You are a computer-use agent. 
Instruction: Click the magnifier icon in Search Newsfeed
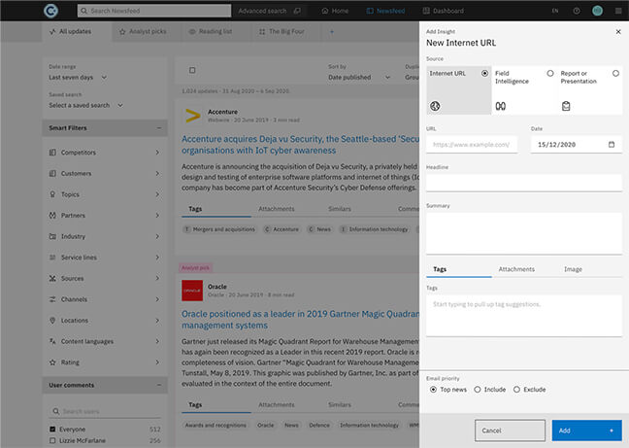tap(83, 11)
